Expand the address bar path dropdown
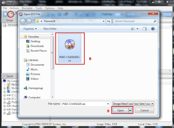Image resolution: width=174 pixels, height=128 pixels. (x=104, y=21)
